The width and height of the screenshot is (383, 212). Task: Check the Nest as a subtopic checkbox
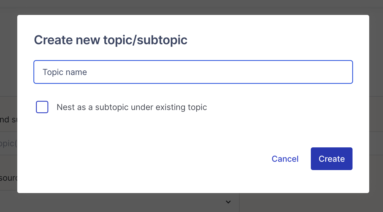point(42,107)
